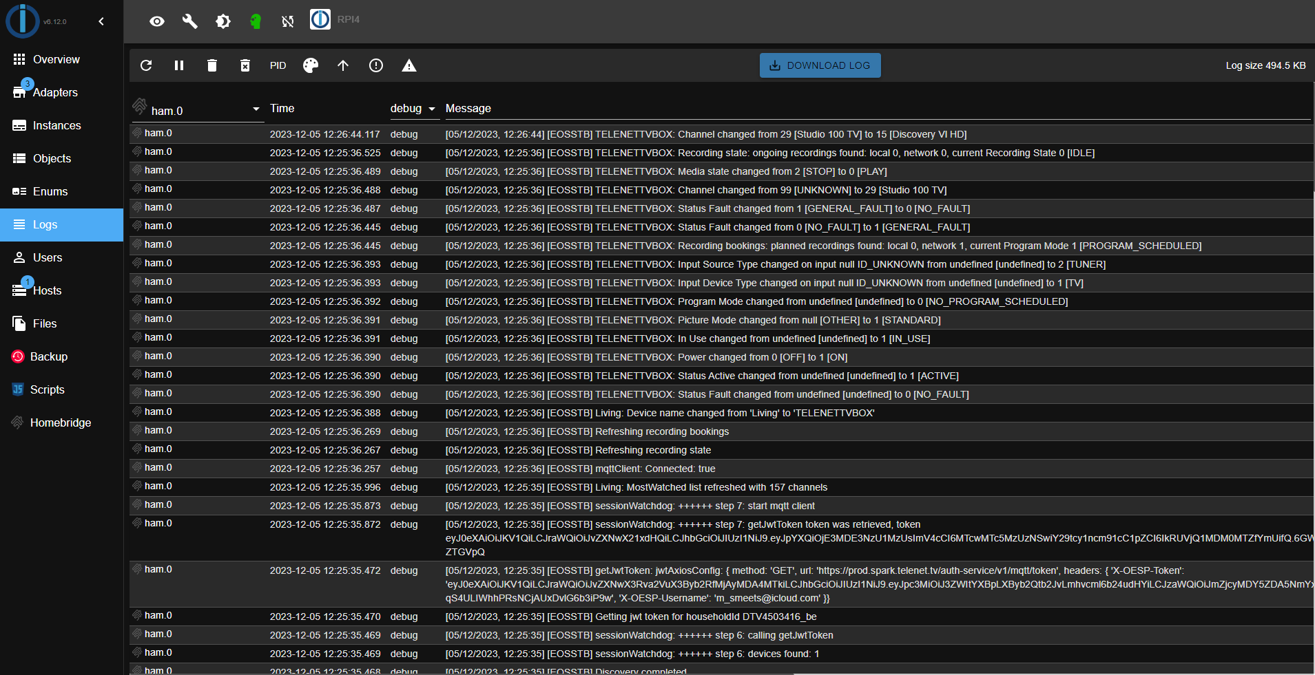Click the Objects list icon
The image size is (1315, 675).
[x=19, y=158]
